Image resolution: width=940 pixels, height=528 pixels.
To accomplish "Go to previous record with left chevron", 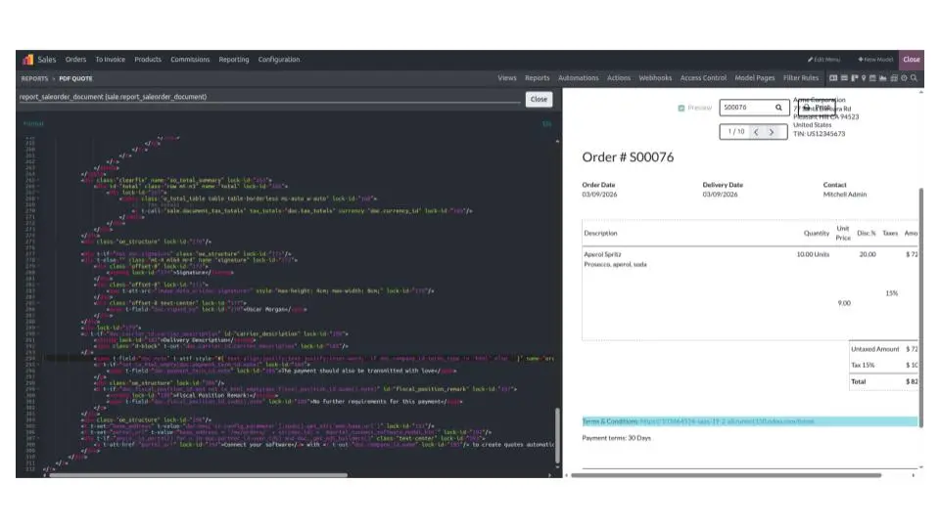I will click(756, 131).
